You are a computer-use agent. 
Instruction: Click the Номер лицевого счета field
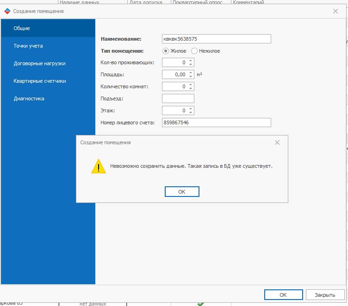point(216,122)
